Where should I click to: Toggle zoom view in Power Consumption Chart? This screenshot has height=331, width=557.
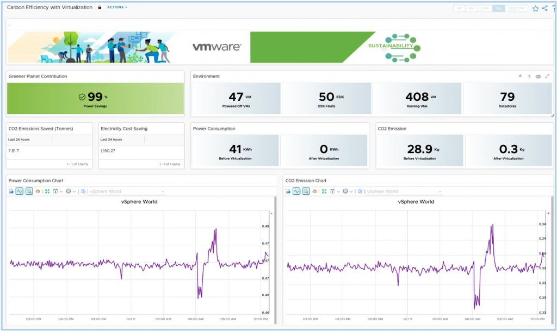tap(29, 192)
